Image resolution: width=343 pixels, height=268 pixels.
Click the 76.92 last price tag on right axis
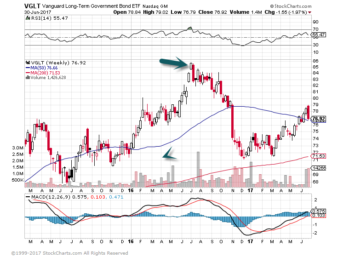[x=319, y=119]
